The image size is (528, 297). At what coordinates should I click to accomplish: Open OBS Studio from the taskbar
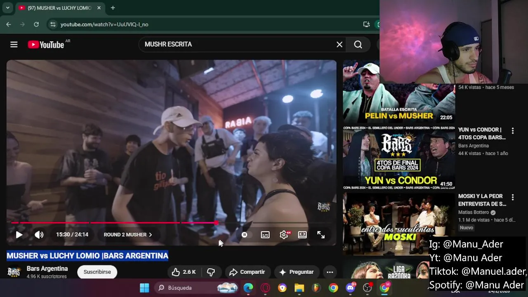(368, 288)
